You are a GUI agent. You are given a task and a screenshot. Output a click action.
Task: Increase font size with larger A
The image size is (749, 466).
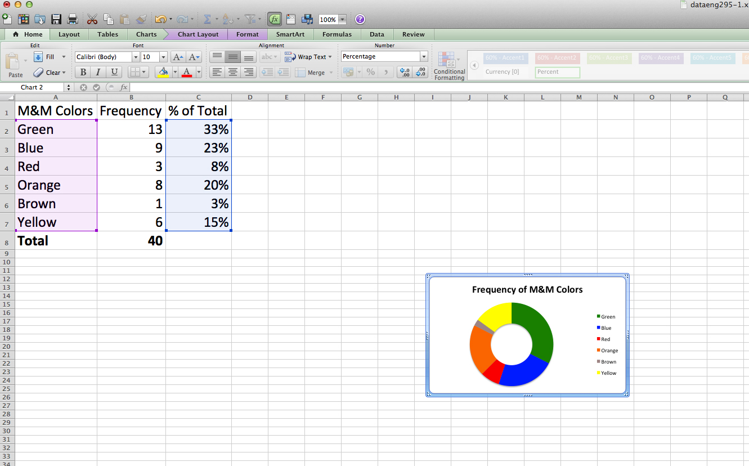[178, 57]
